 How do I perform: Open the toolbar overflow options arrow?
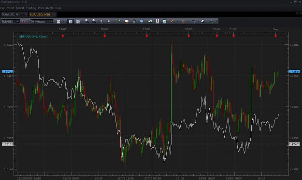(216, 22)
